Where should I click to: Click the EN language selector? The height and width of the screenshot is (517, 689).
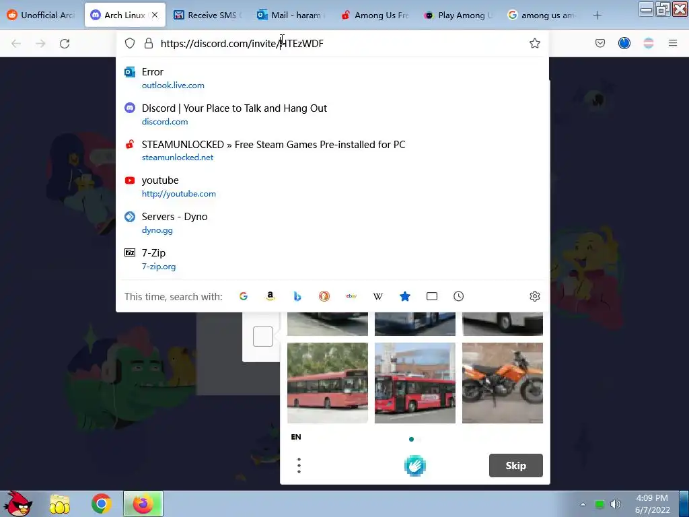296,437
